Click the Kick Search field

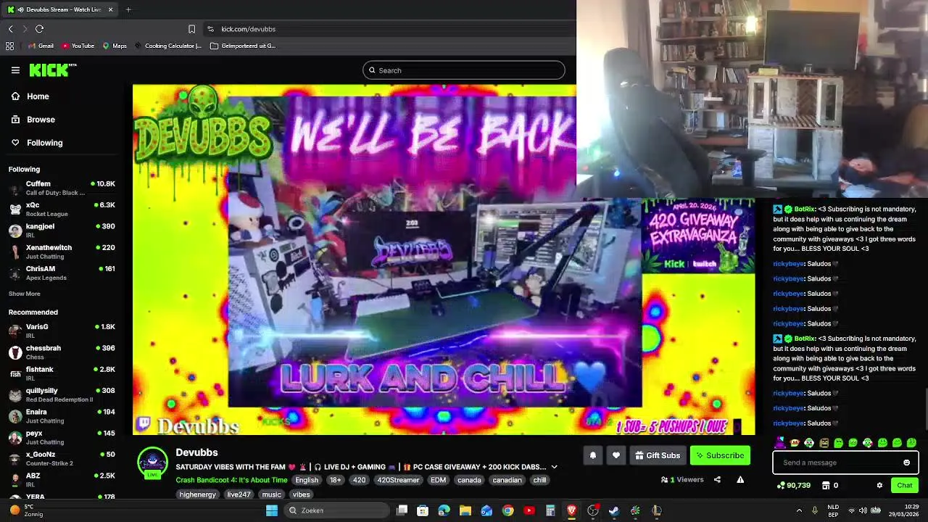tap(464, 70)
